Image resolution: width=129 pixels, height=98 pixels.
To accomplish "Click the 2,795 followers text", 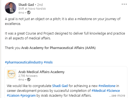I will (28, 76).
